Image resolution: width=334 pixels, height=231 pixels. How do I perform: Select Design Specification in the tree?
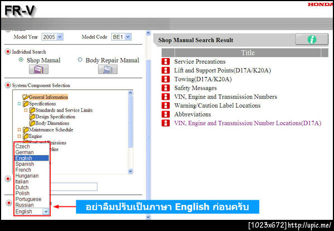pyautogui.click(x=55, y=117)
